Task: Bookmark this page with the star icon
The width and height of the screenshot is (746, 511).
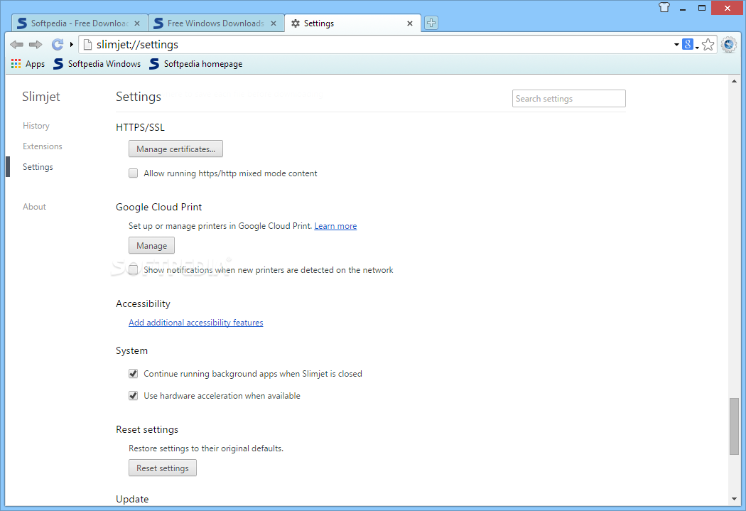Action: coord(708,45)
